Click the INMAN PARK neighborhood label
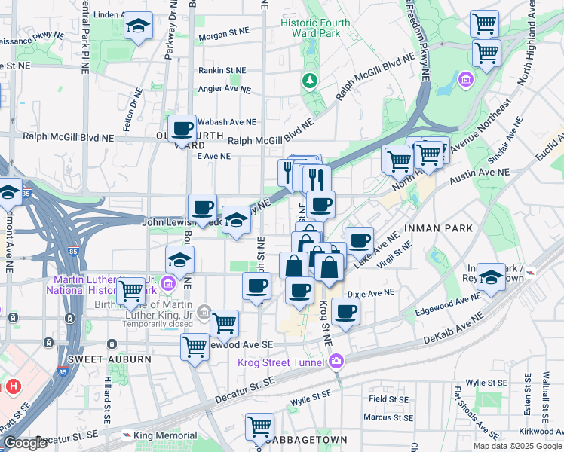This screenshot has width=564, height=452. (438, 228)
